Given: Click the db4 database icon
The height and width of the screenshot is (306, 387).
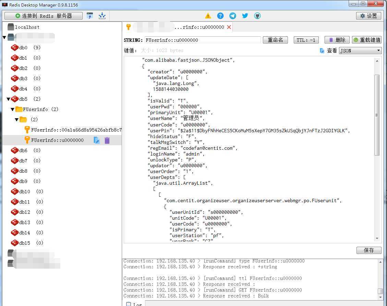Looking at the screenshot, I should point(14,89).
